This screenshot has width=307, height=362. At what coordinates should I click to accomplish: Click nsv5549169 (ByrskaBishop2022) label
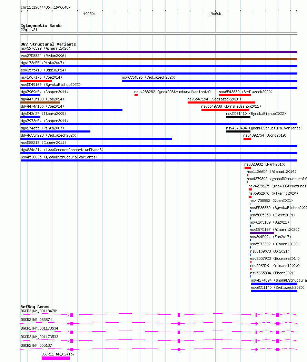coord(51,85)
